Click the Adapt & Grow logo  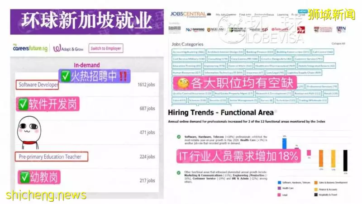pyautogui.click(x=68, y=48)
